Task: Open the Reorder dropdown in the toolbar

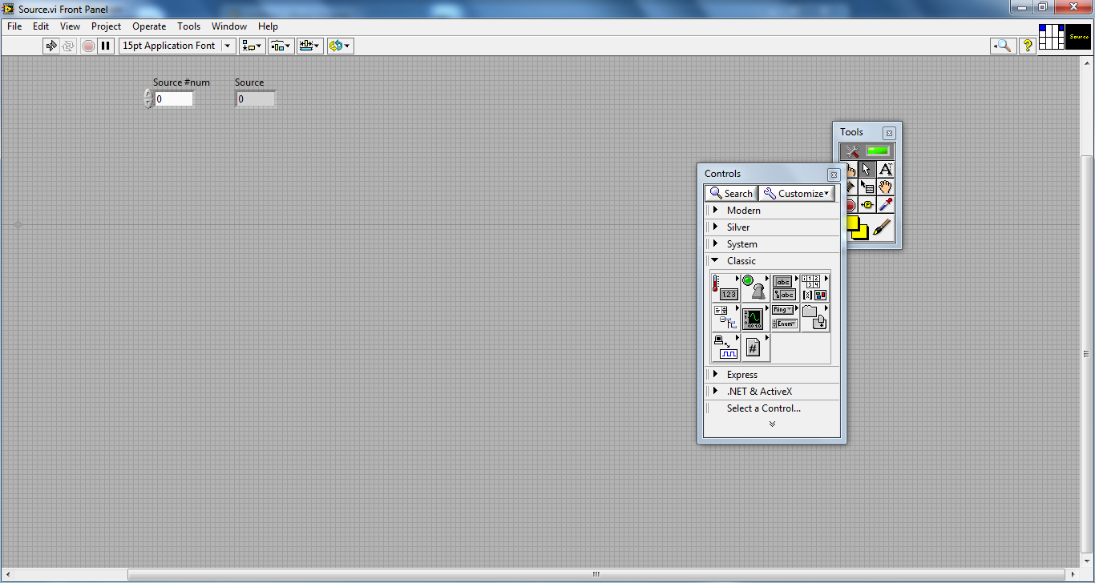Action: (340, 46)
